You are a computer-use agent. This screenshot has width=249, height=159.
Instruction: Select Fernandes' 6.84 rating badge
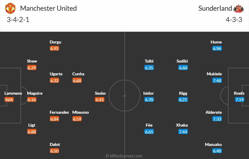click(54, 119)
